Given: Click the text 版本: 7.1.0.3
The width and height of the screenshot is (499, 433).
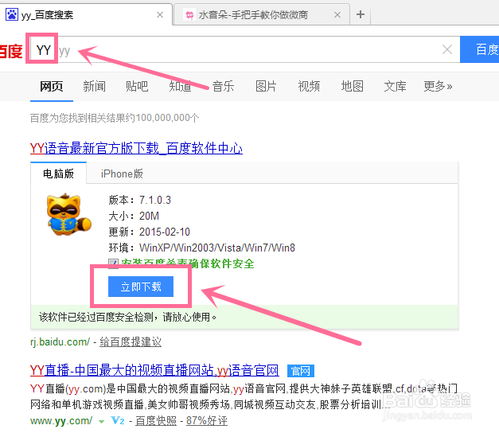Looking at the screenshot, I should (140, 201).
